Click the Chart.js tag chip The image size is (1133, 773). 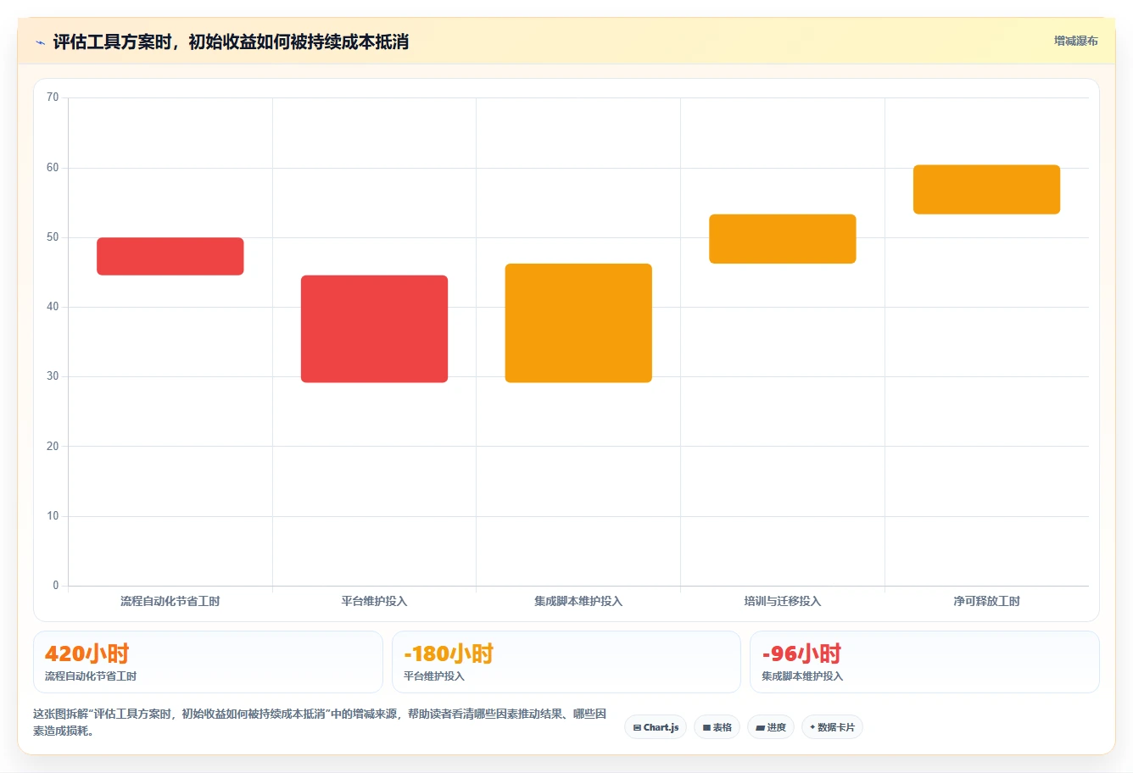656,727
